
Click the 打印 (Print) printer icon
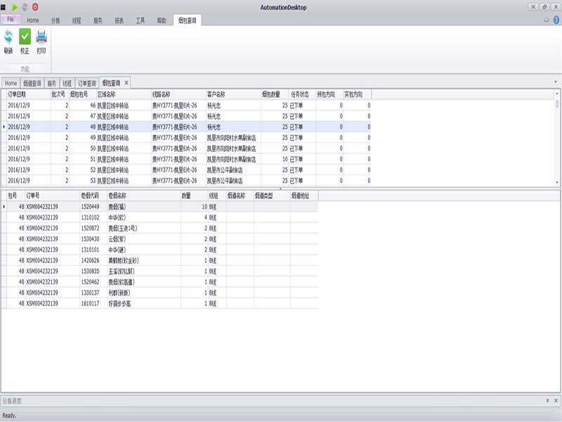point(41,38)
